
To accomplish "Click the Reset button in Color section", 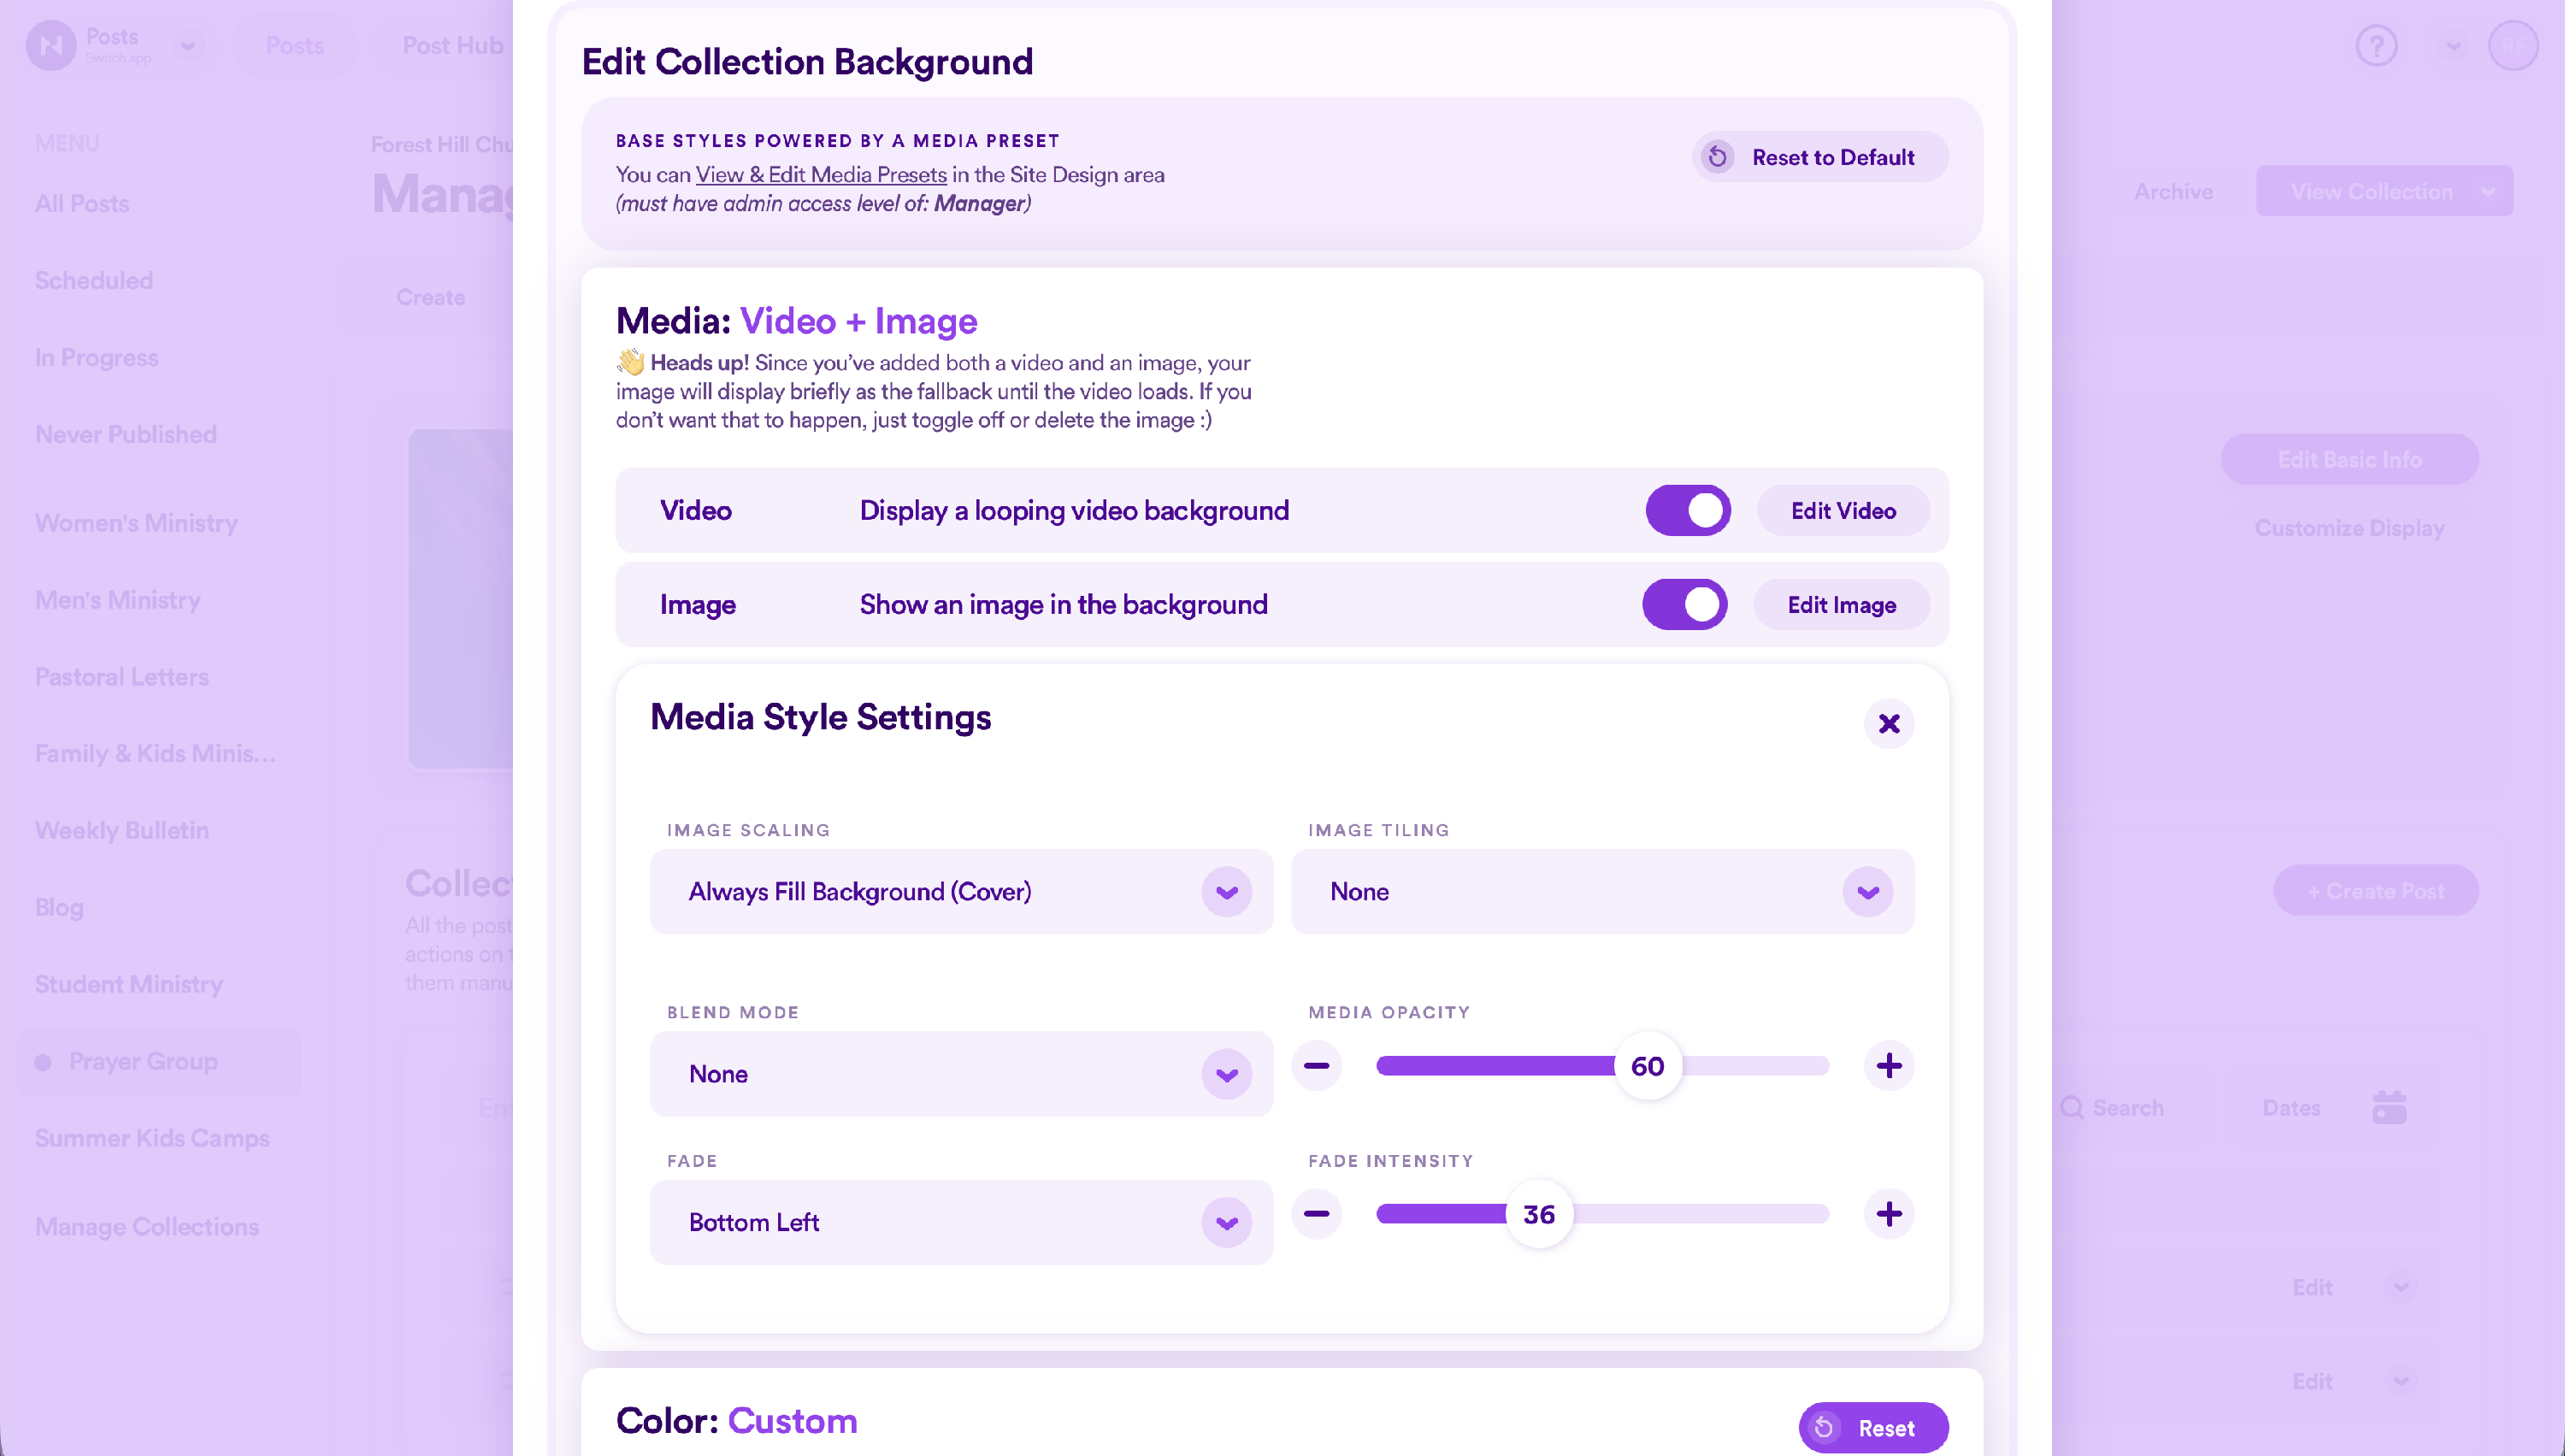I will [1873, 1428].
